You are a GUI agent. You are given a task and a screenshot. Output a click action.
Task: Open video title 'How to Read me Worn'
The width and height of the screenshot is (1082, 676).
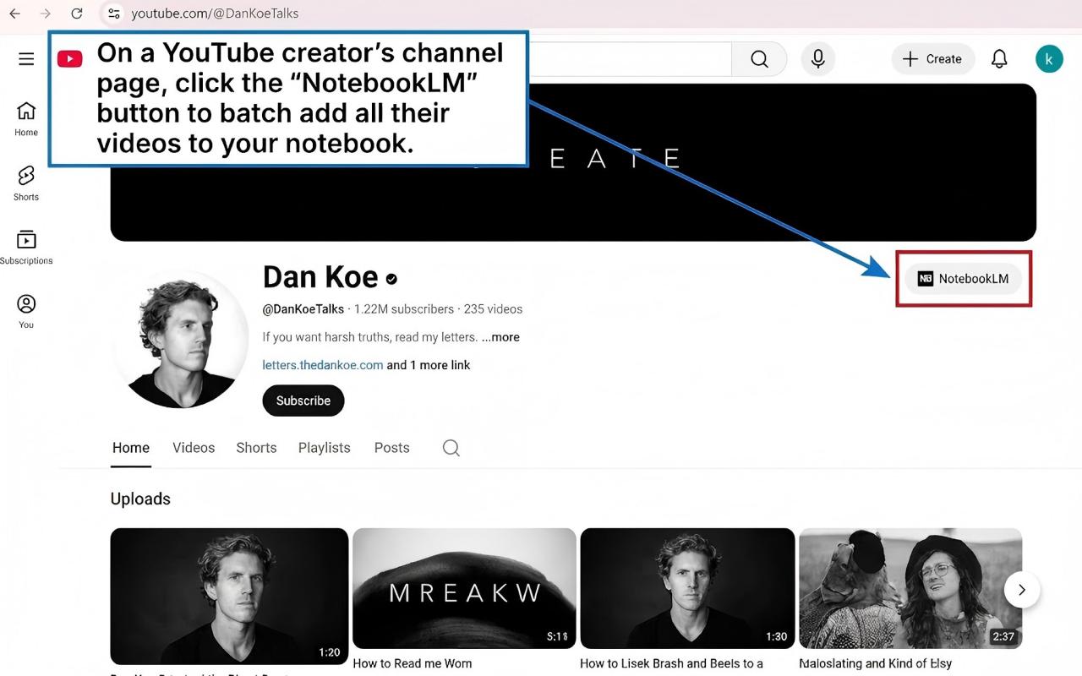413,663
